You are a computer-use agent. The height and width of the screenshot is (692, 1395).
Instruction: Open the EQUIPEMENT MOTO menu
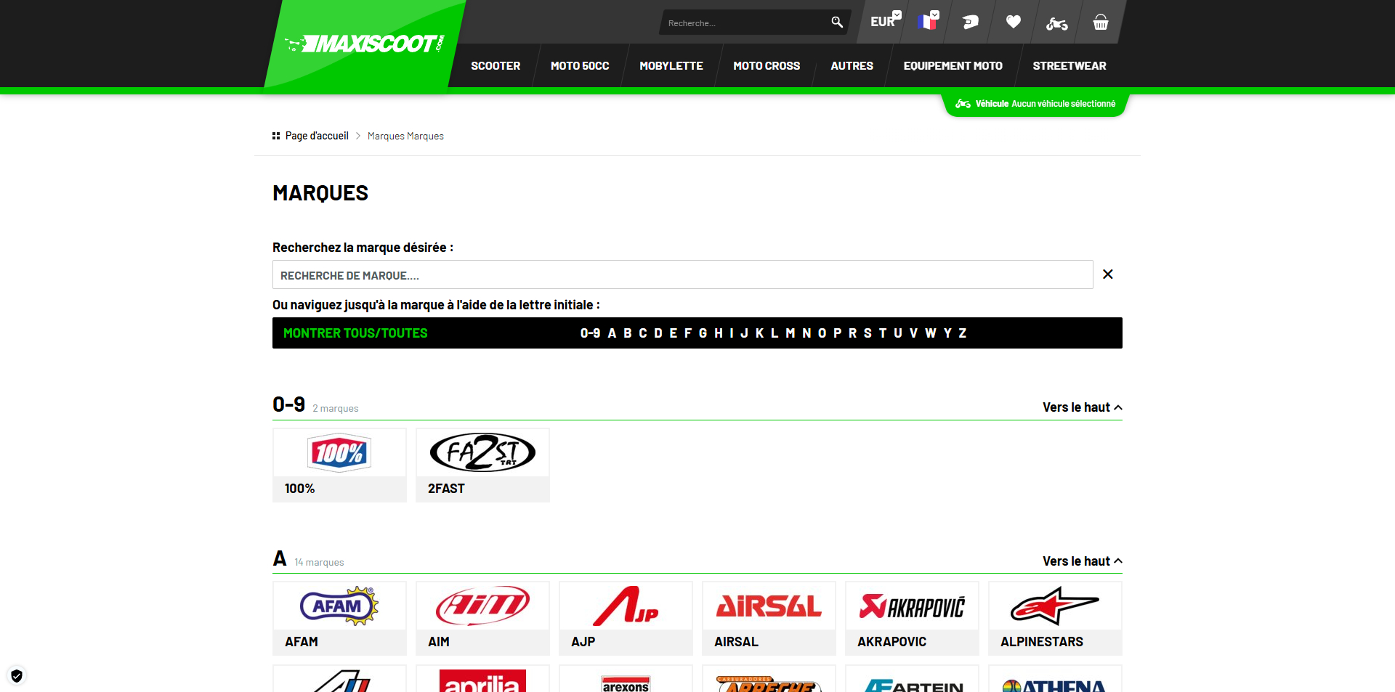[x=953, y=66]
